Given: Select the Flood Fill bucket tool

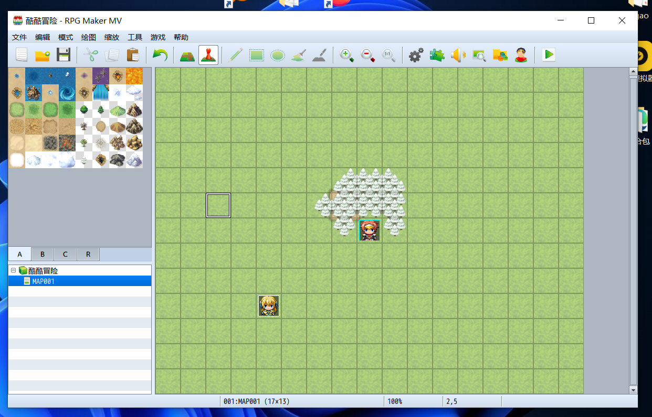Looking at the screenshot, I should pyautogui.click(x=299, y=54).
